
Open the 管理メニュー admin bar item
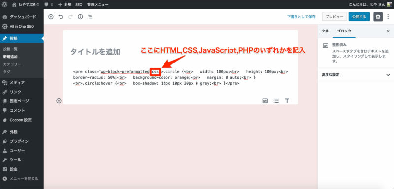pyautogui.click(x=98, y=4)
